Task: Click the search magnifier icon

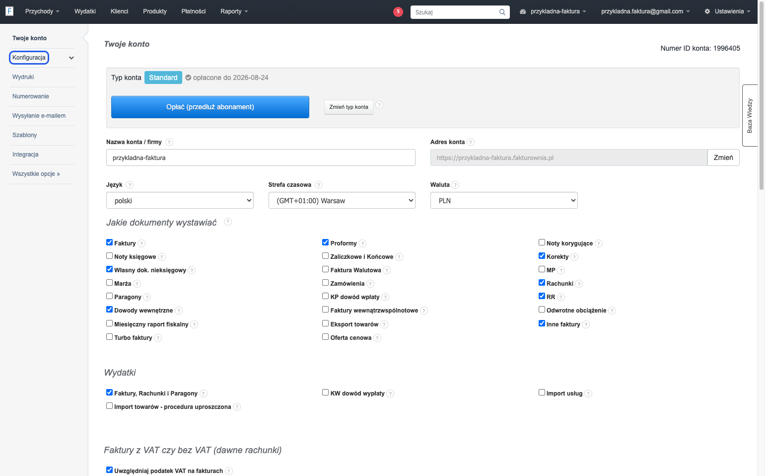Action: 502,12
